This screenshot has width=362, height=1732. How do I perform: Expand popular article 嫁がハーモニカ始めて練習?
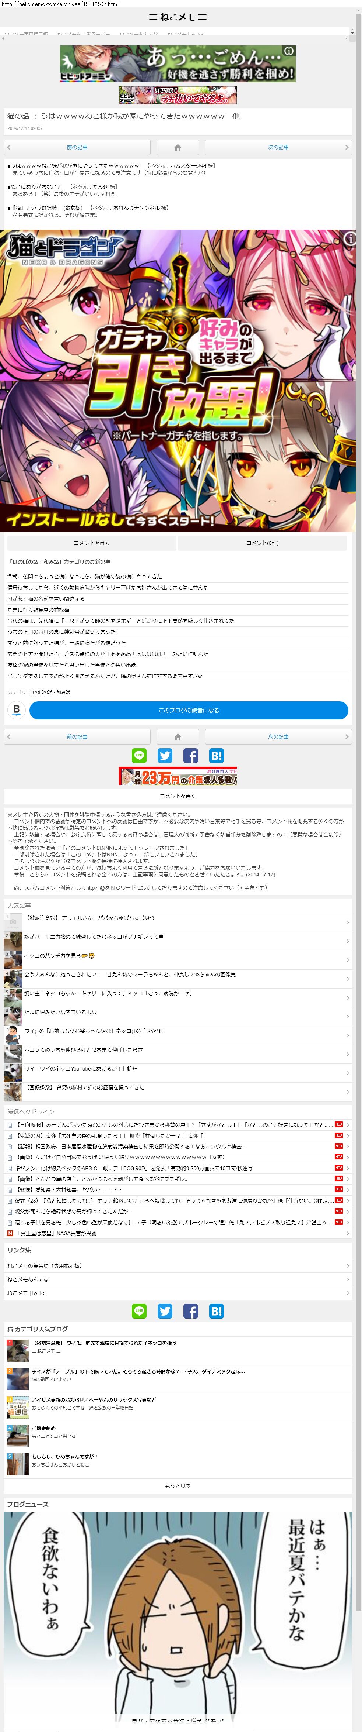(x=178, y=941)
